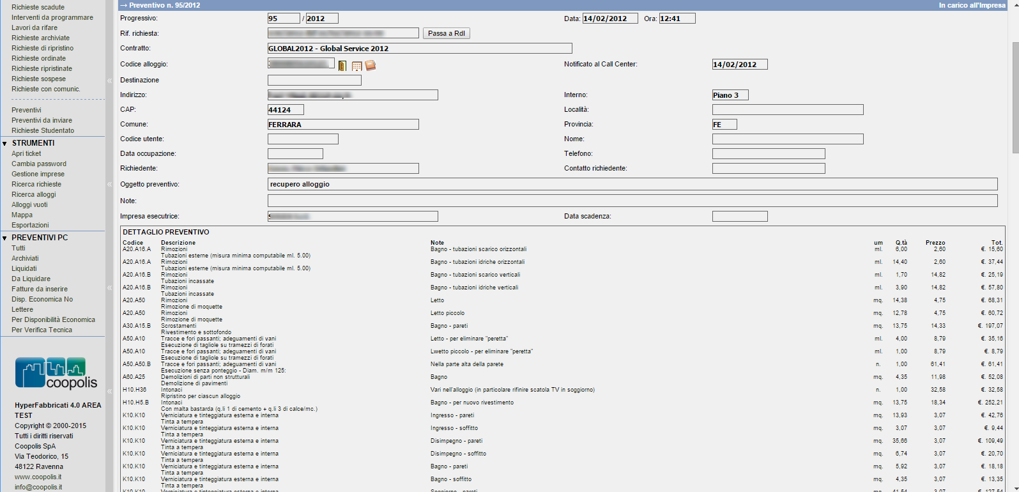Open Interventi da programmare

52,17
